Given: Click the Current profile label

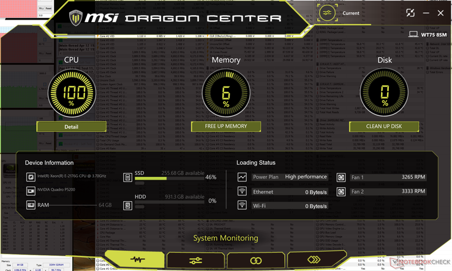Looking at the screenshot, I should 351,13.
